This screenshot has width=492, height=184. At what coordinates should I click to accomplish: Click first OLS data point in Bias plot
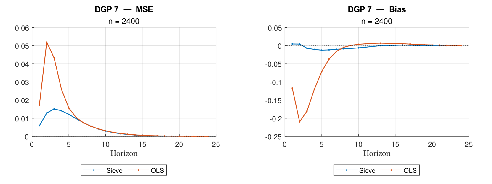[292, 88]
